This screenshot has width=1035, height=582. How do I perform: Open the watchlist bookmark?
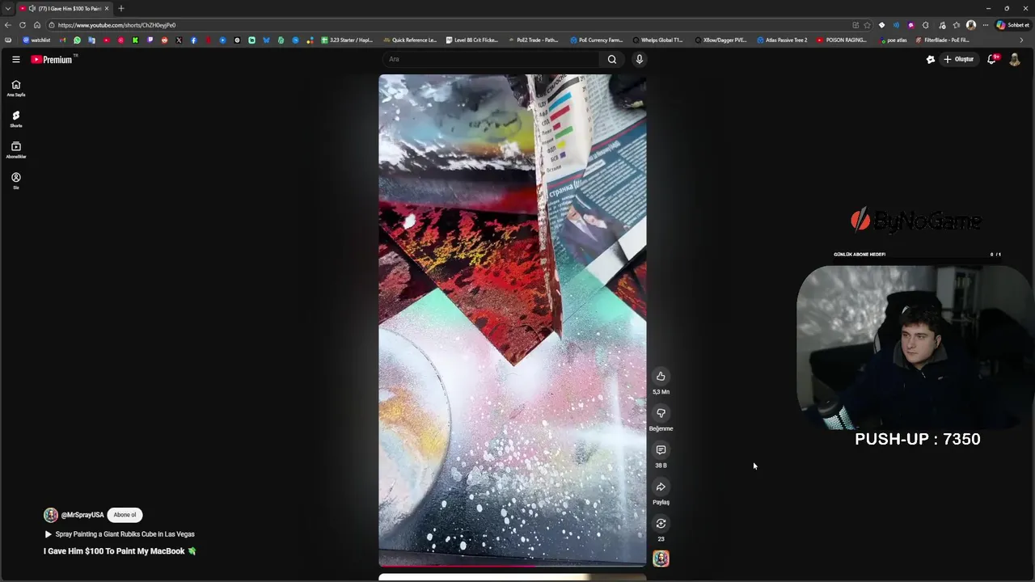[37, 40]
